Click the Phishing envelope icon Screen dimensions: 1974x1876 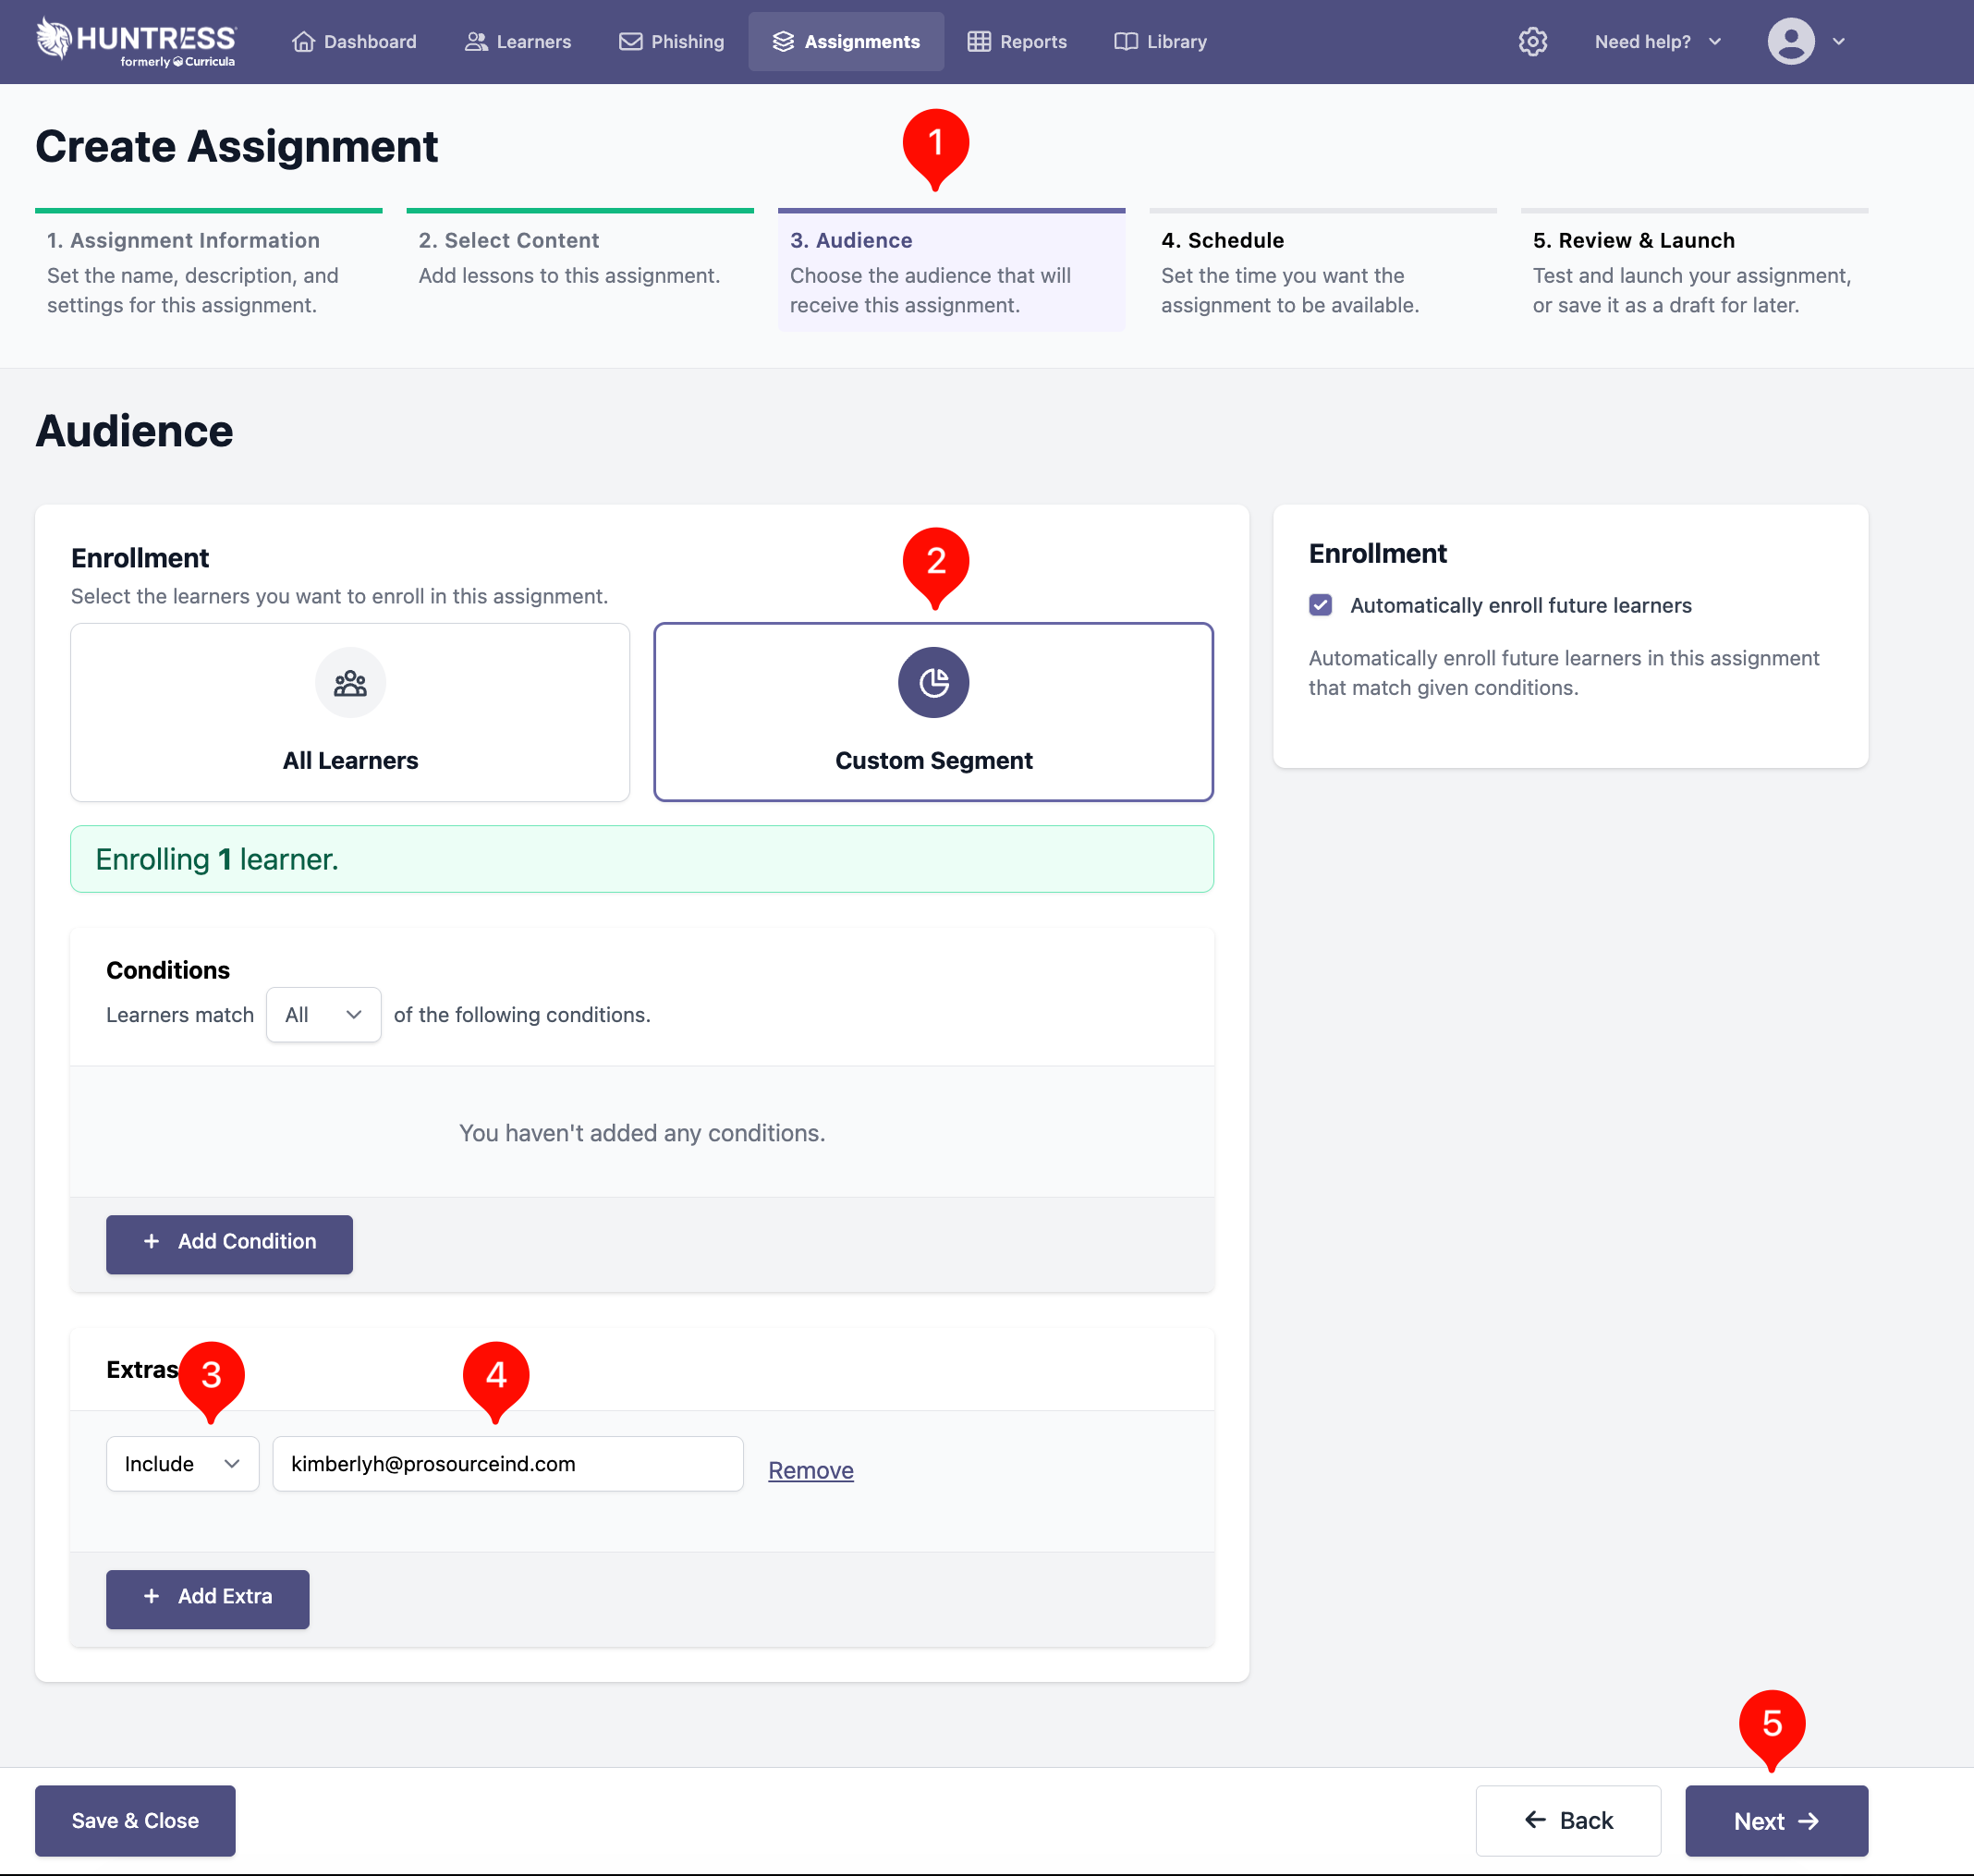pyautogui.click(x=630, y=42)
